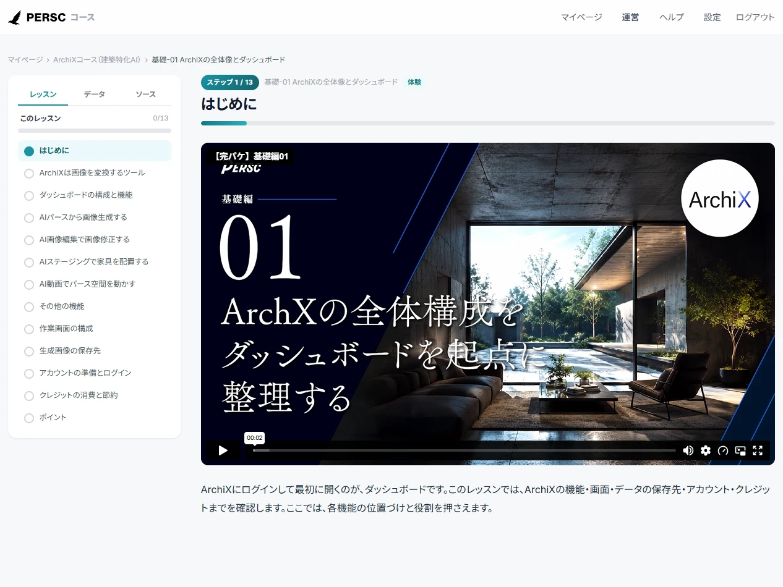Click ログアウト to sign out
The image size is (783, 587).
(x=755, y=17)
